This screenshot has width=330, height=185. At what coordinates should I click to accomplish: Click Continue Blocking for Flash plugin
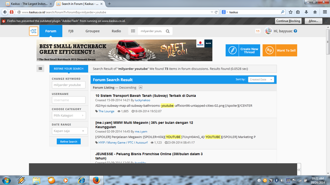[288, 21]
